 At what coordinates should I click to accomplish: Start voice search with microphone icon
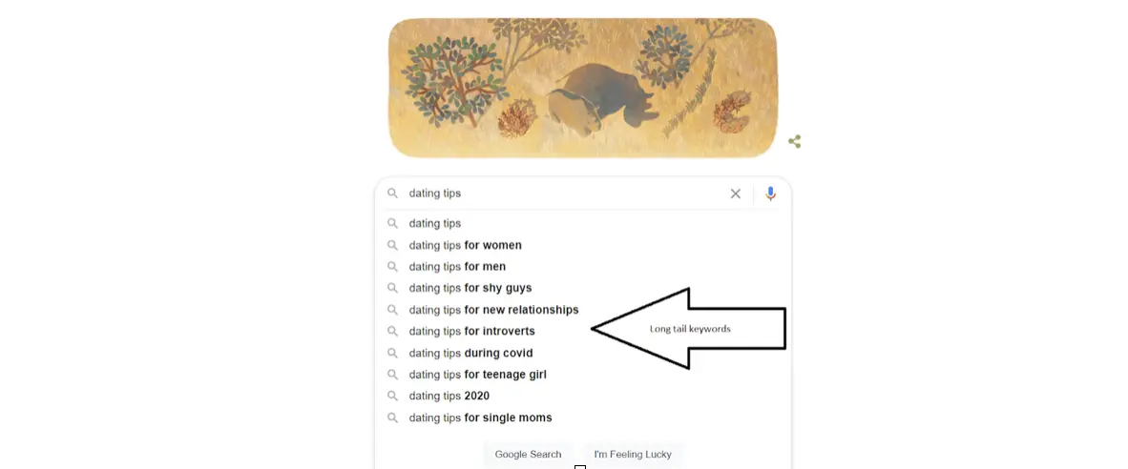coord(770,194)
